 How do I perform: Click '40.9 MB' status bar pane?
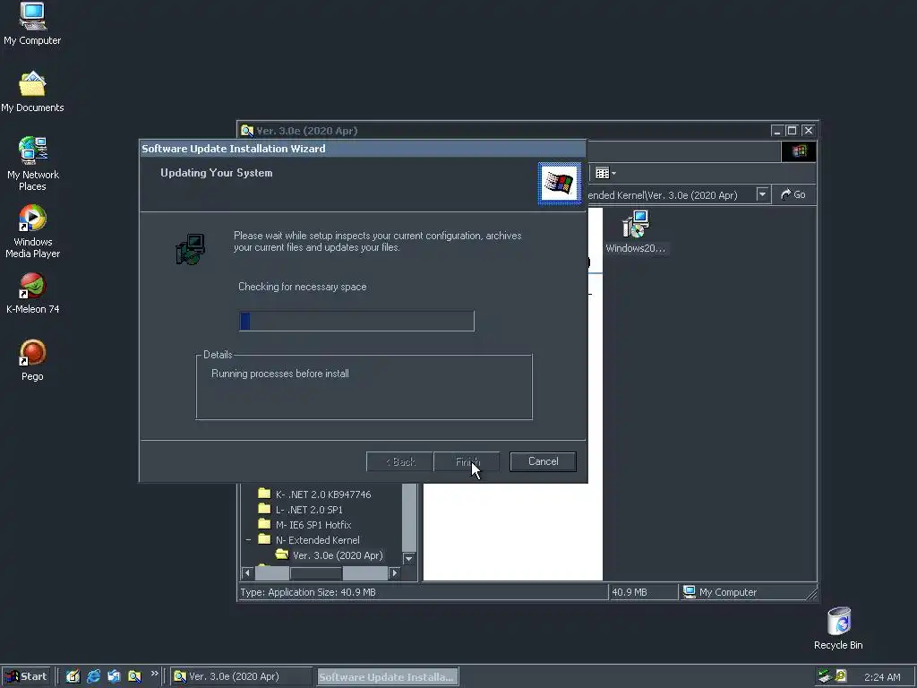[x=642, y=592]
